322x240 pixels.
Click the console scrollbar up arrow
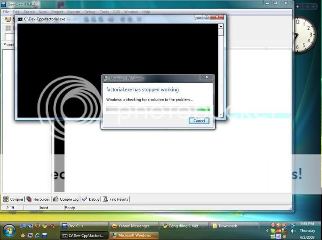[221, 26]
